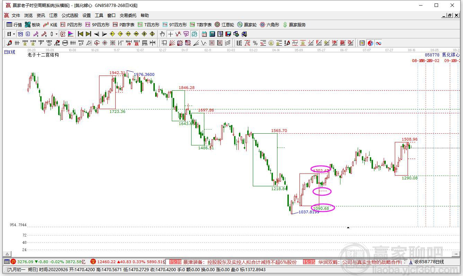Click the save floppy disk icon

228,34
